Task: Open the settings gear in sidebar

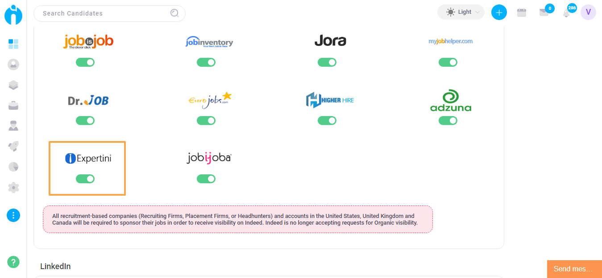Action: click(x=13, y=188)
